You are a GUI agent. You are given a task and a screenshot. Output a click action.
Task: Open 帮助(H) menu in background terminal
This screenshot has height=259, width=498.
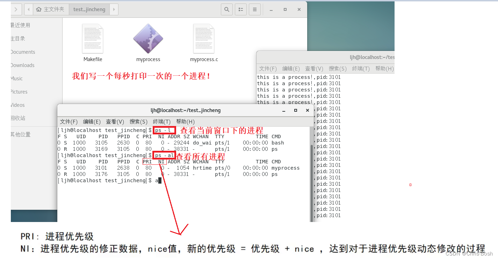[384, 68]
